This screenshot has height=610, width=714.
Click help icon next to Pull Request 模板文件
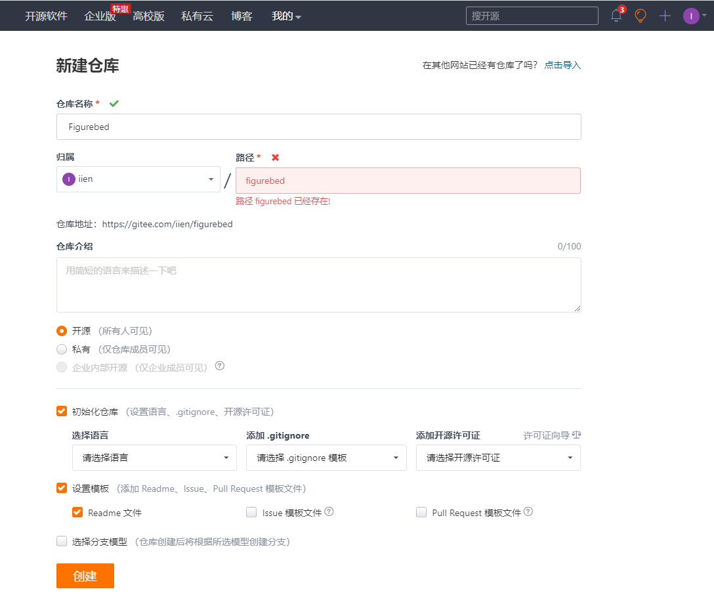(x=528, y=512)
